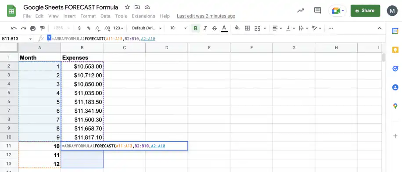
Task: Open Google Keep in side panel
Action: click(395, 50)
